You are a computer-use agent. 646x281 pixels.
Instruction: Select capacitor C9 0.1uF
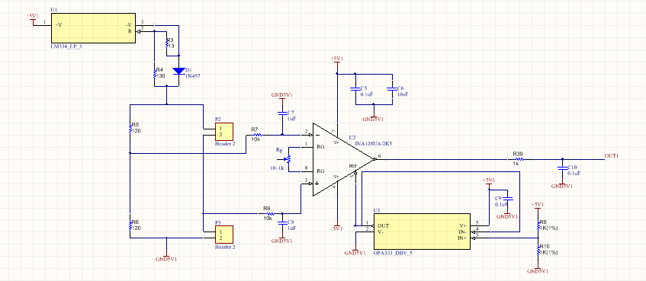coord(508,199)
